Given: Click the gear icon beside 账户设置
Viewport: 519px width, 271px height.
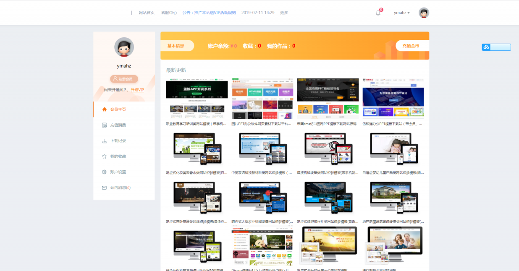Looking at the screenshot, I should point(104,172).
